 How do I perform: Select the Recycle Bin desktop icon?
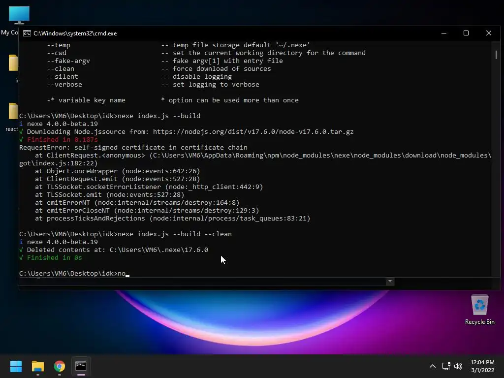click(479, 310)
